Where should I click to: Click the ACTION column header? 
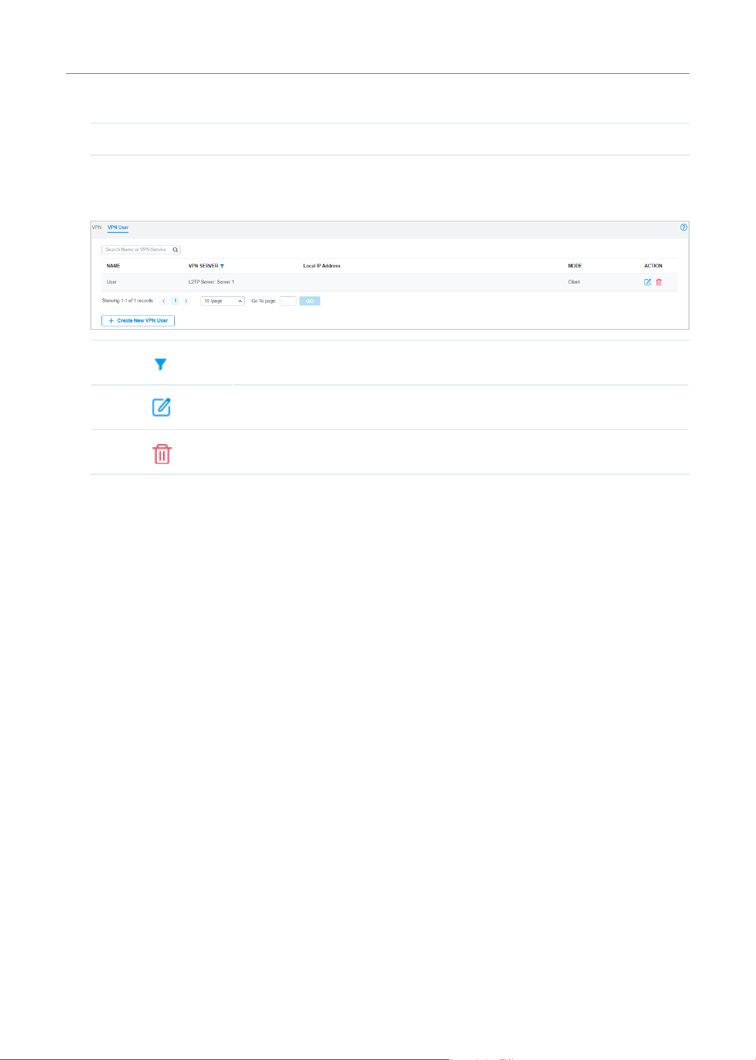tap(653, 266)
